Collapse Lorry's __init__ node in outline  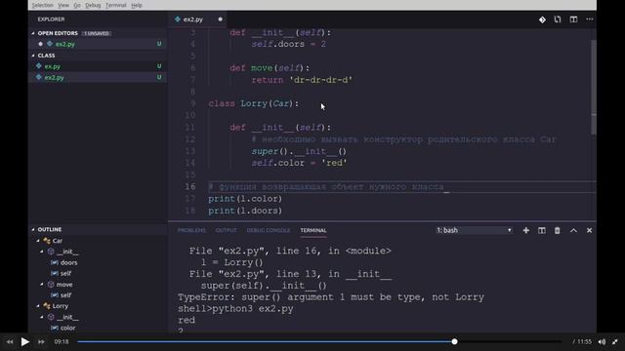(x=42, y=317)
